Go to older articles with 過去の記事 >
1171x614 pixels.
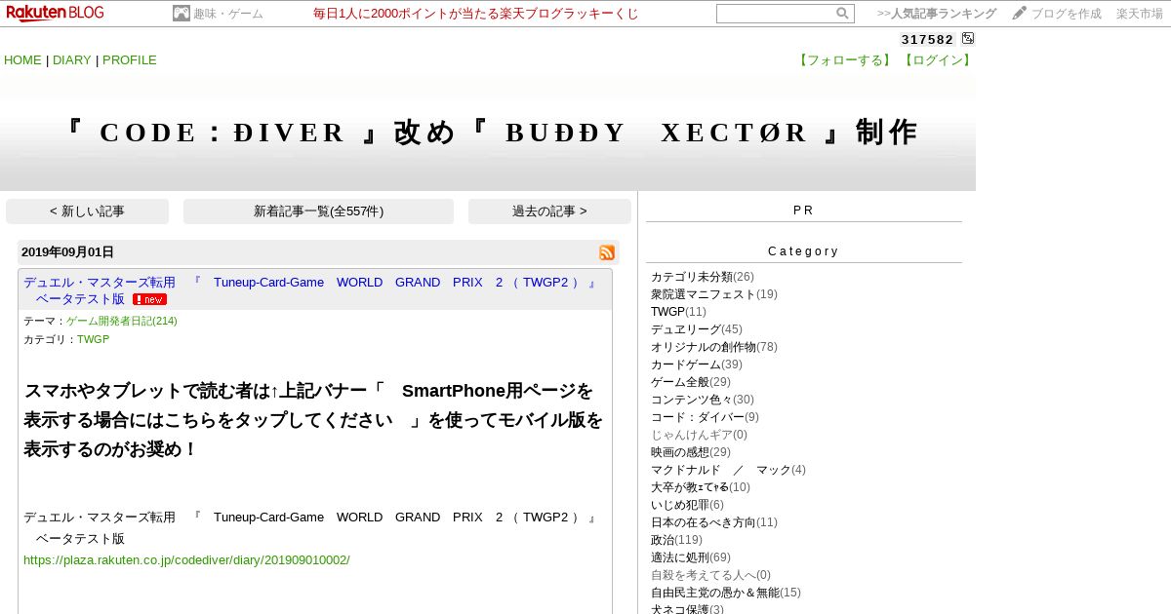tap(549, 211)
